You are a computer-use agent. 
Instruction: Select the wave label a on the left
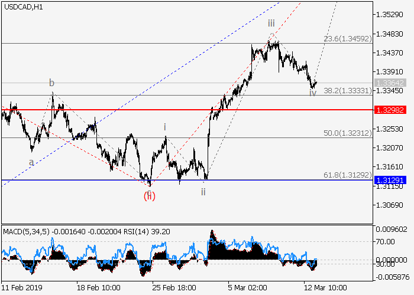(31, 161)
